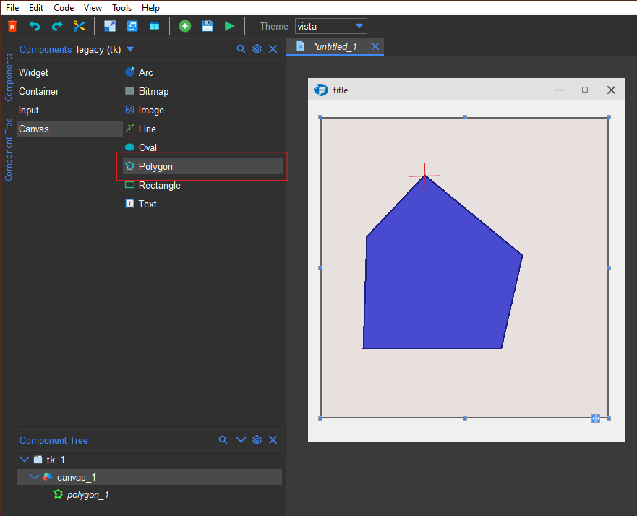Screen dimensions: 637x516
Task: Maximize the preview title window
Action: click(585, 90)
